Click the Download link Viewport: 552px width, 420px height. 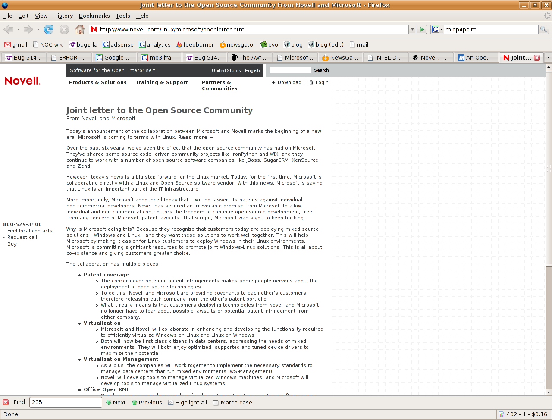click(x=286, y=82)
